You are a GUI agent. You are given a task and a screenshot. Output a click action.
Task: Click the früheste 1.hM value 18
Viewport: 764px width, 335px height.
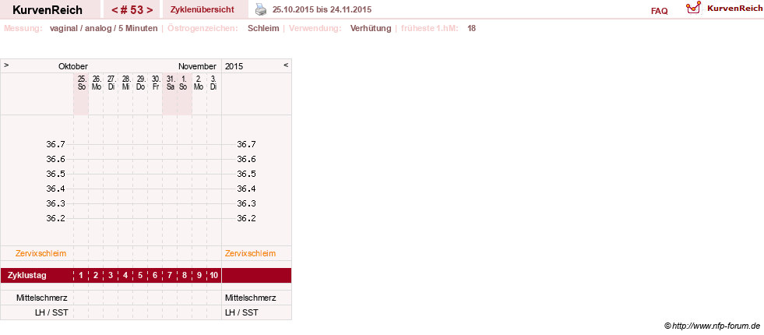click(x=472, y=28)
